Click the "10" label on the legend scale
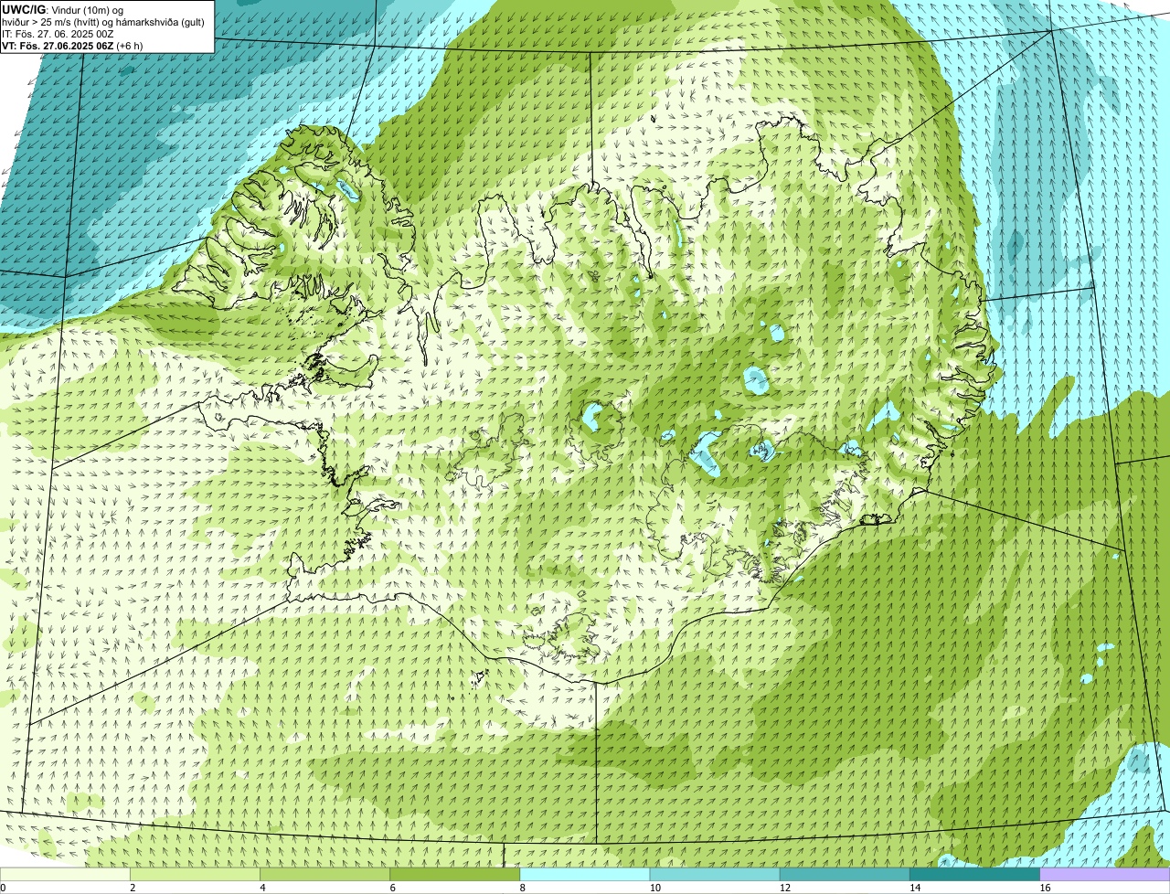 click(655, 888)
